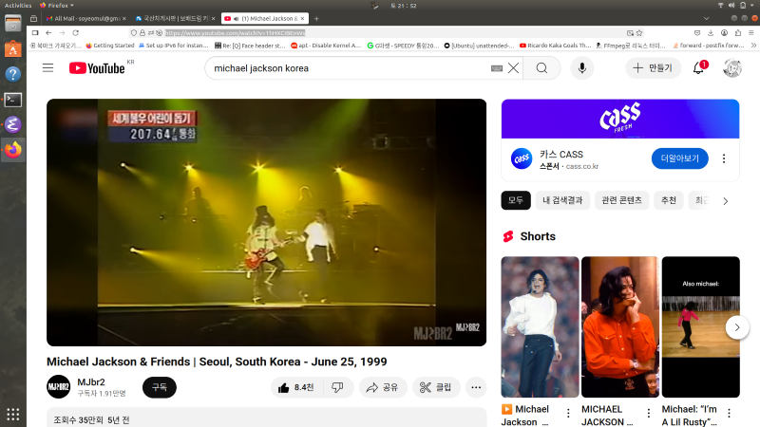Focus the YouTube search field

(349, 68)
